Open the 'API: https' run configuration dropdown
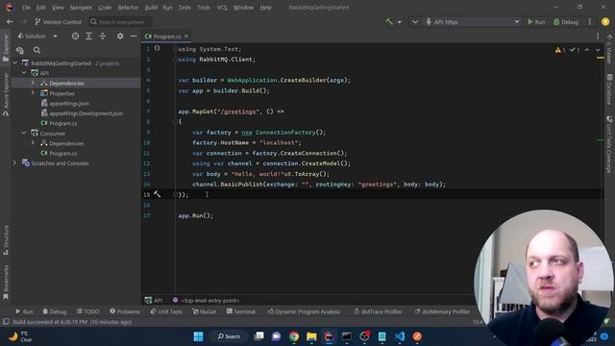615x346 pixels. 473,22
